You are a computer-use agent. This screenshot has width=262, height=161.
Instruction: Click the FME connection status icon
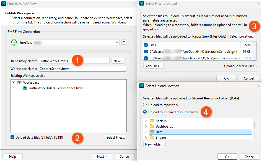coord(14,42)
